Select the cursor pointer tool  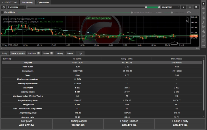pos(204,4)
